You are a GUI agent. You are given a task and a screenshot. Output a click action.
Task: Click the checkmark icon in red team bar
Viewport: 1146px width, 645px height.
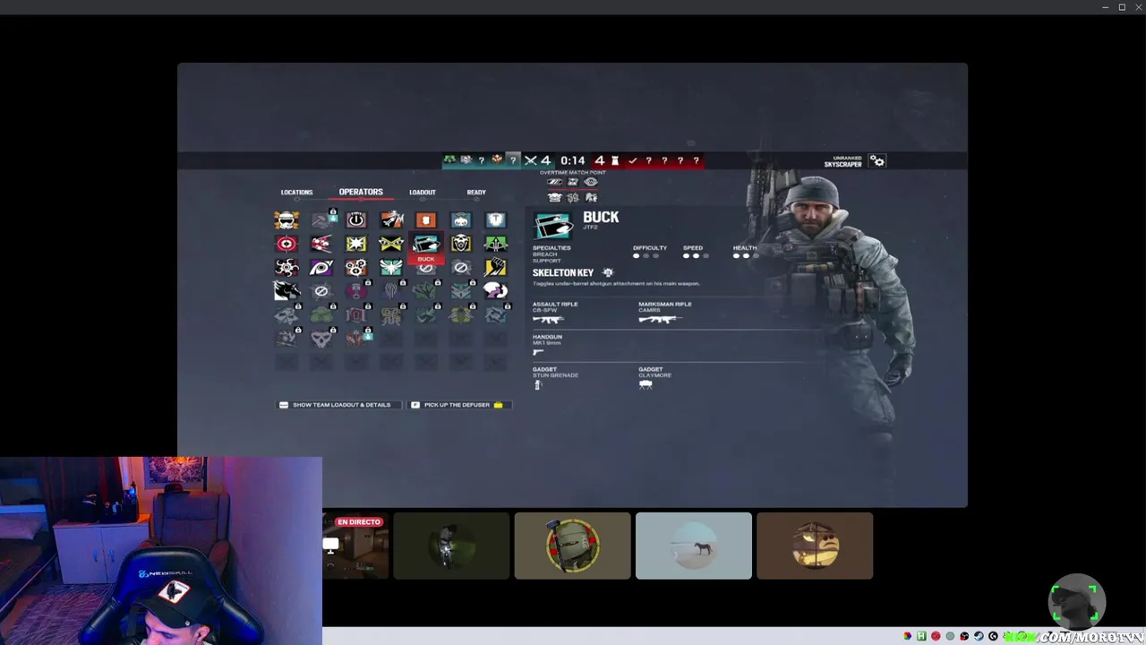[x=632, y=161]
